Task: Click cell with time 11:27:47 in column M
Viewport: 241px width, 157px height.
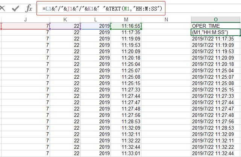Action: (x=126, y=102)
